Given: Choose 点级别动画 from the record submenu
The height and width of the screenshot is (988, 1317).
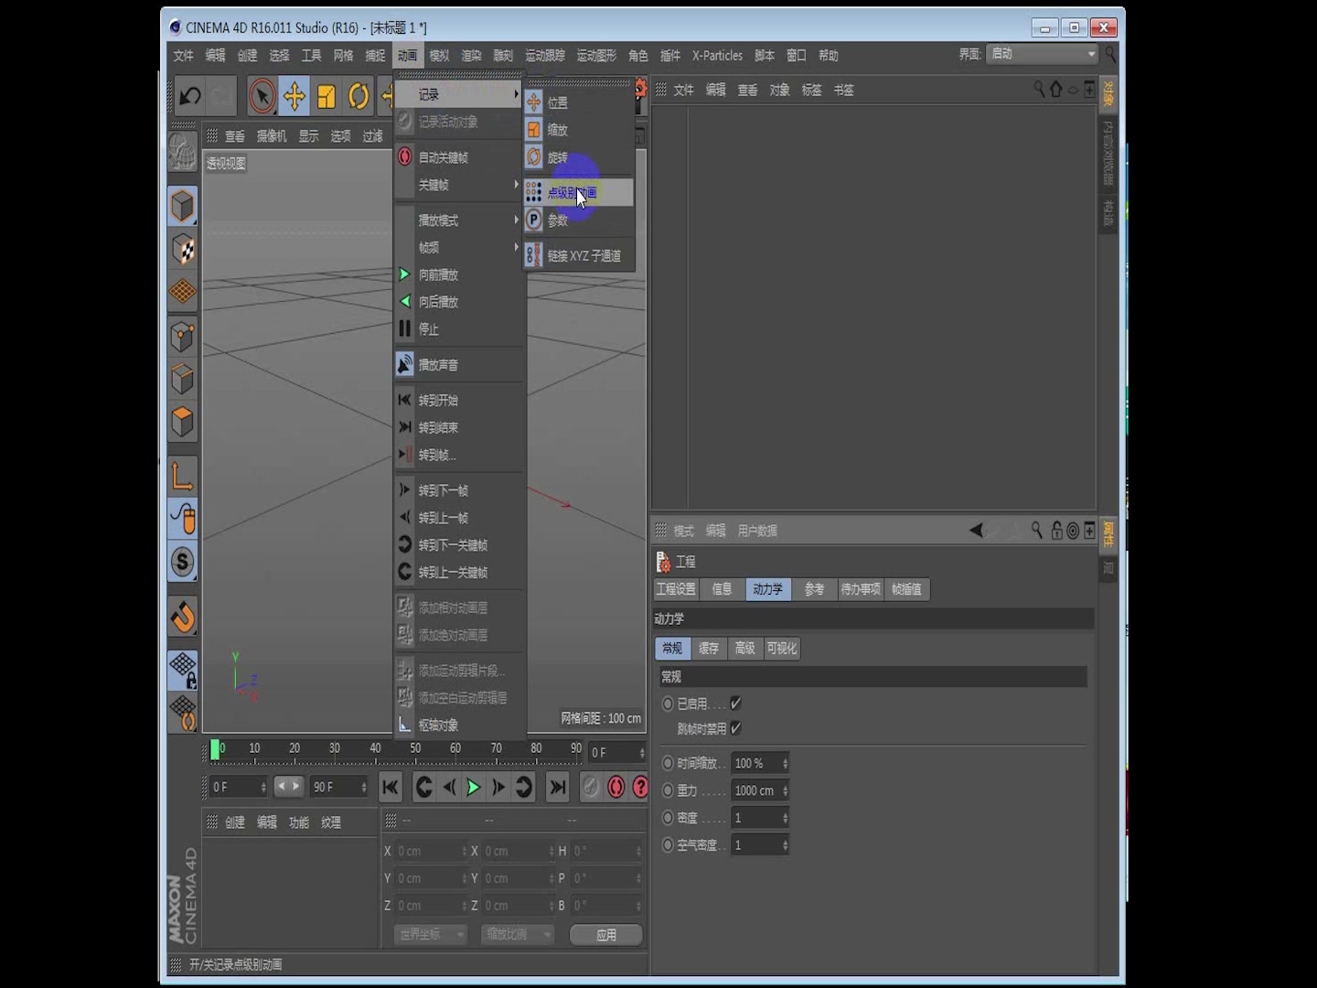Looking at the screenshot, I should coord(572,192).
